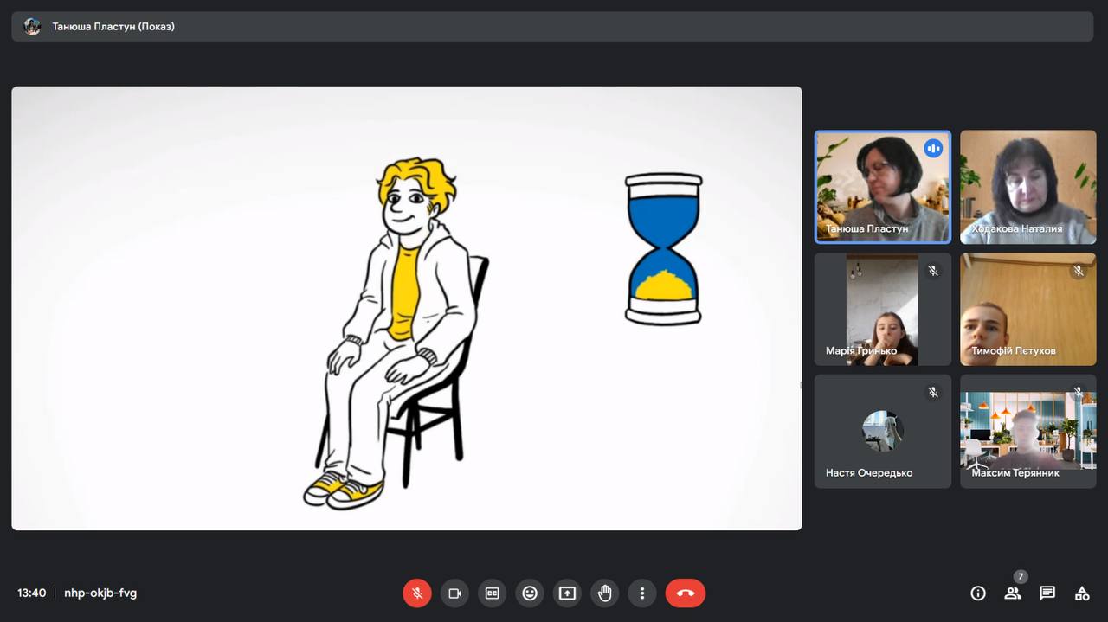This screenshot has width=1108, height=622.
Task: Select Максим Терянник's video tile
Action: 1027,431
